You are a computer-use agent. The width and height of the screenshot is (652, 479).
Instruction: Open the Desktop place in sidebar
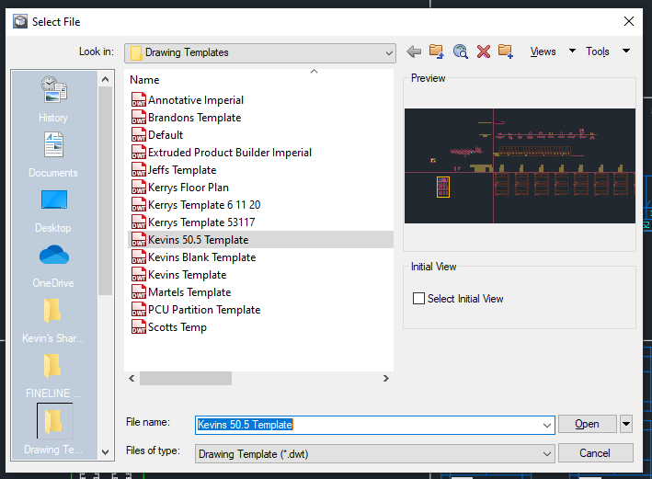pos(53,211)
